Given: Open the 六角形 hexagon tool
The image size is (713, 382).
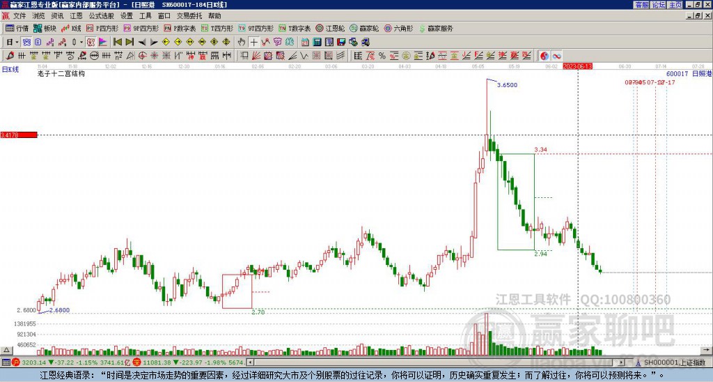Looking at the screenshot, I should click(398, 28).
